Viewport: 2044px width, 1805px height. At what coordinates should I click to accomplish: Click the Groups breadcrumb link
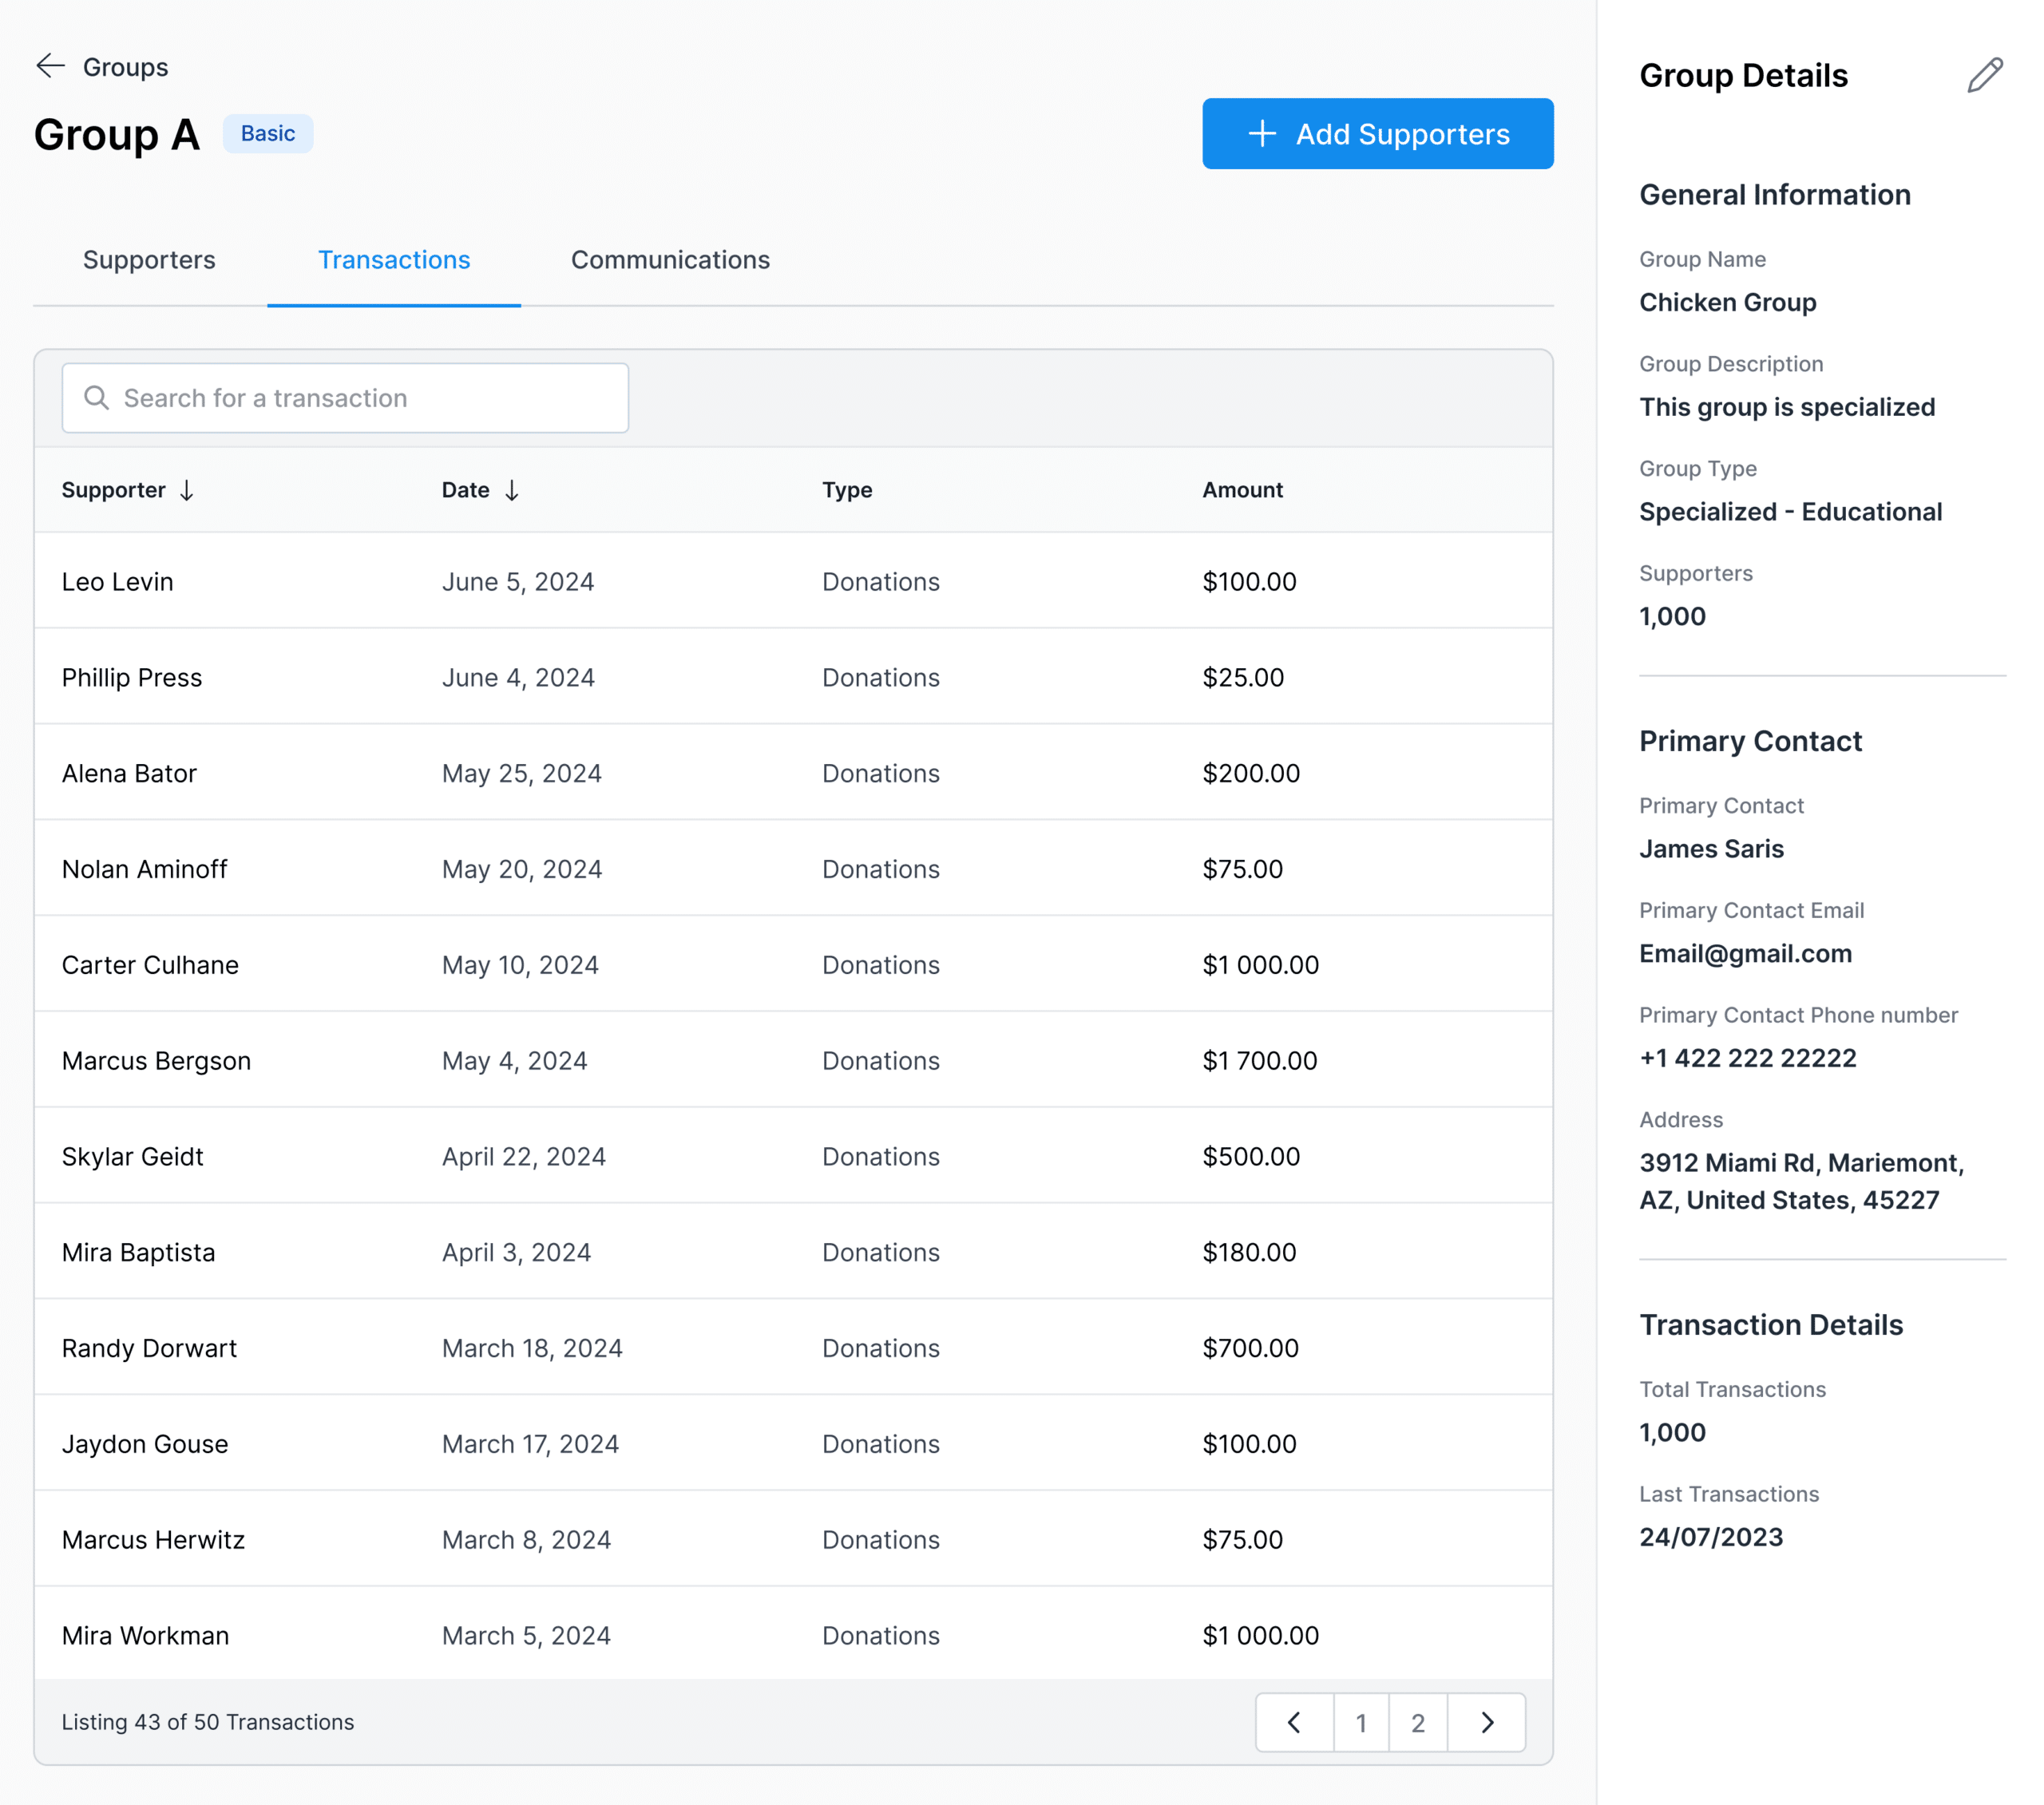pyautogui.click(x=126, y=66)
